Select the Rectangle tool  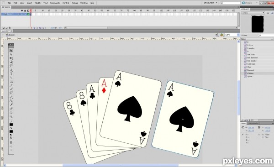[11, 82]
